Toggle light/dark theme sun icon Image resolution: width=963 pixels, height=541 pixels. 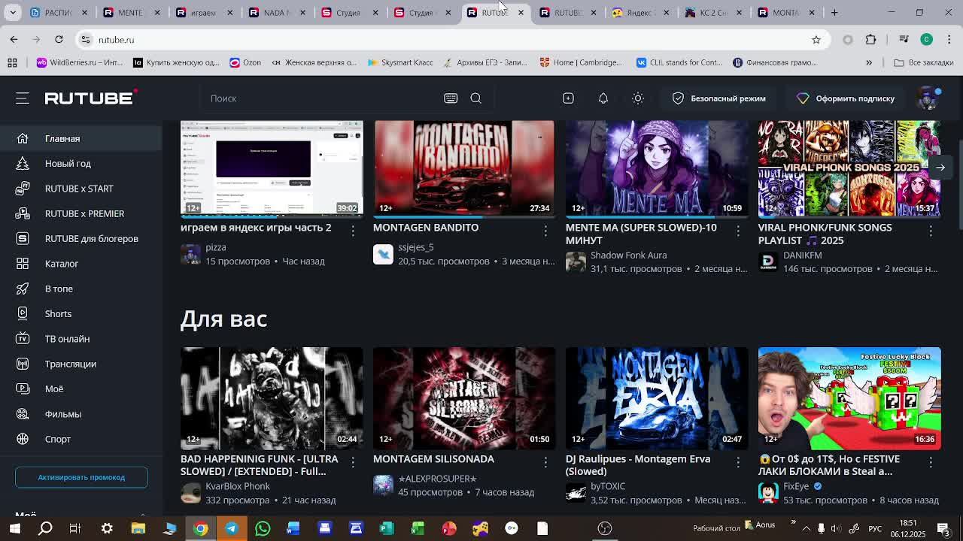pos(637,98)
